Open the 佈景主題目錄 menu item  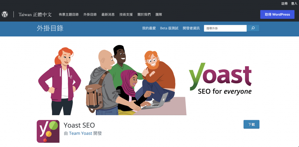coord(69,15)
